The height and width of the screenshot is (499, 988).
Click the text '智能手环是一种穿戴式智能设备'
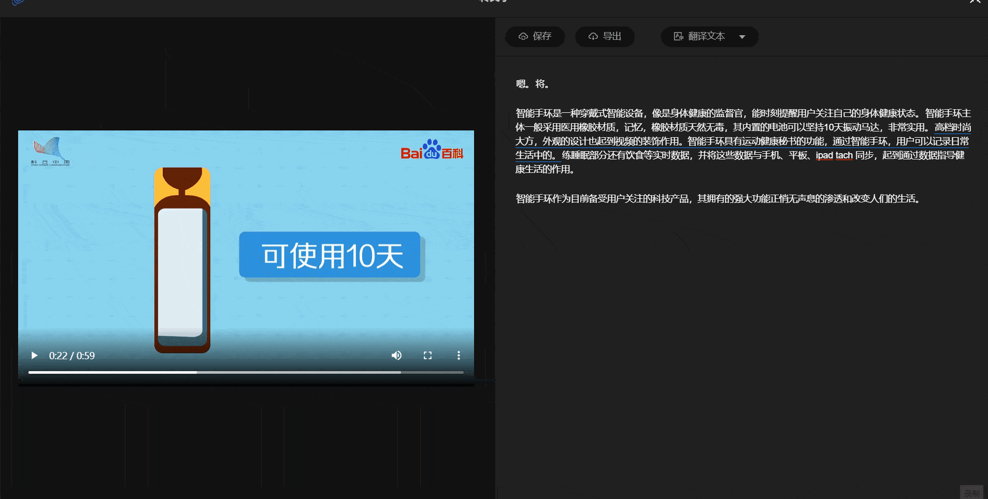[579, 113]
